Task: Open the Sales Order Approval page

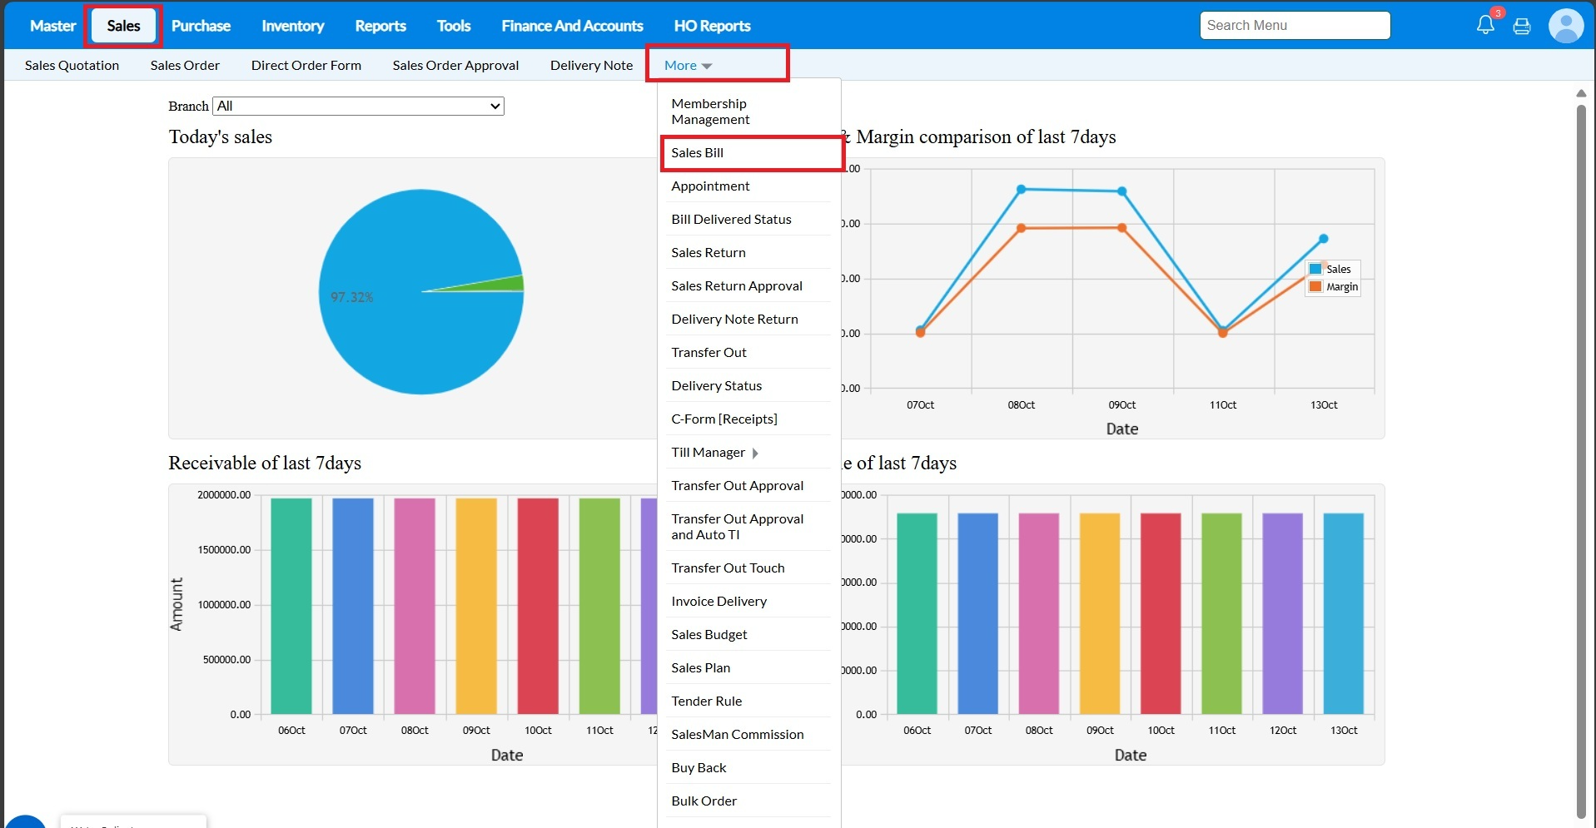Action: pos(455,66)
